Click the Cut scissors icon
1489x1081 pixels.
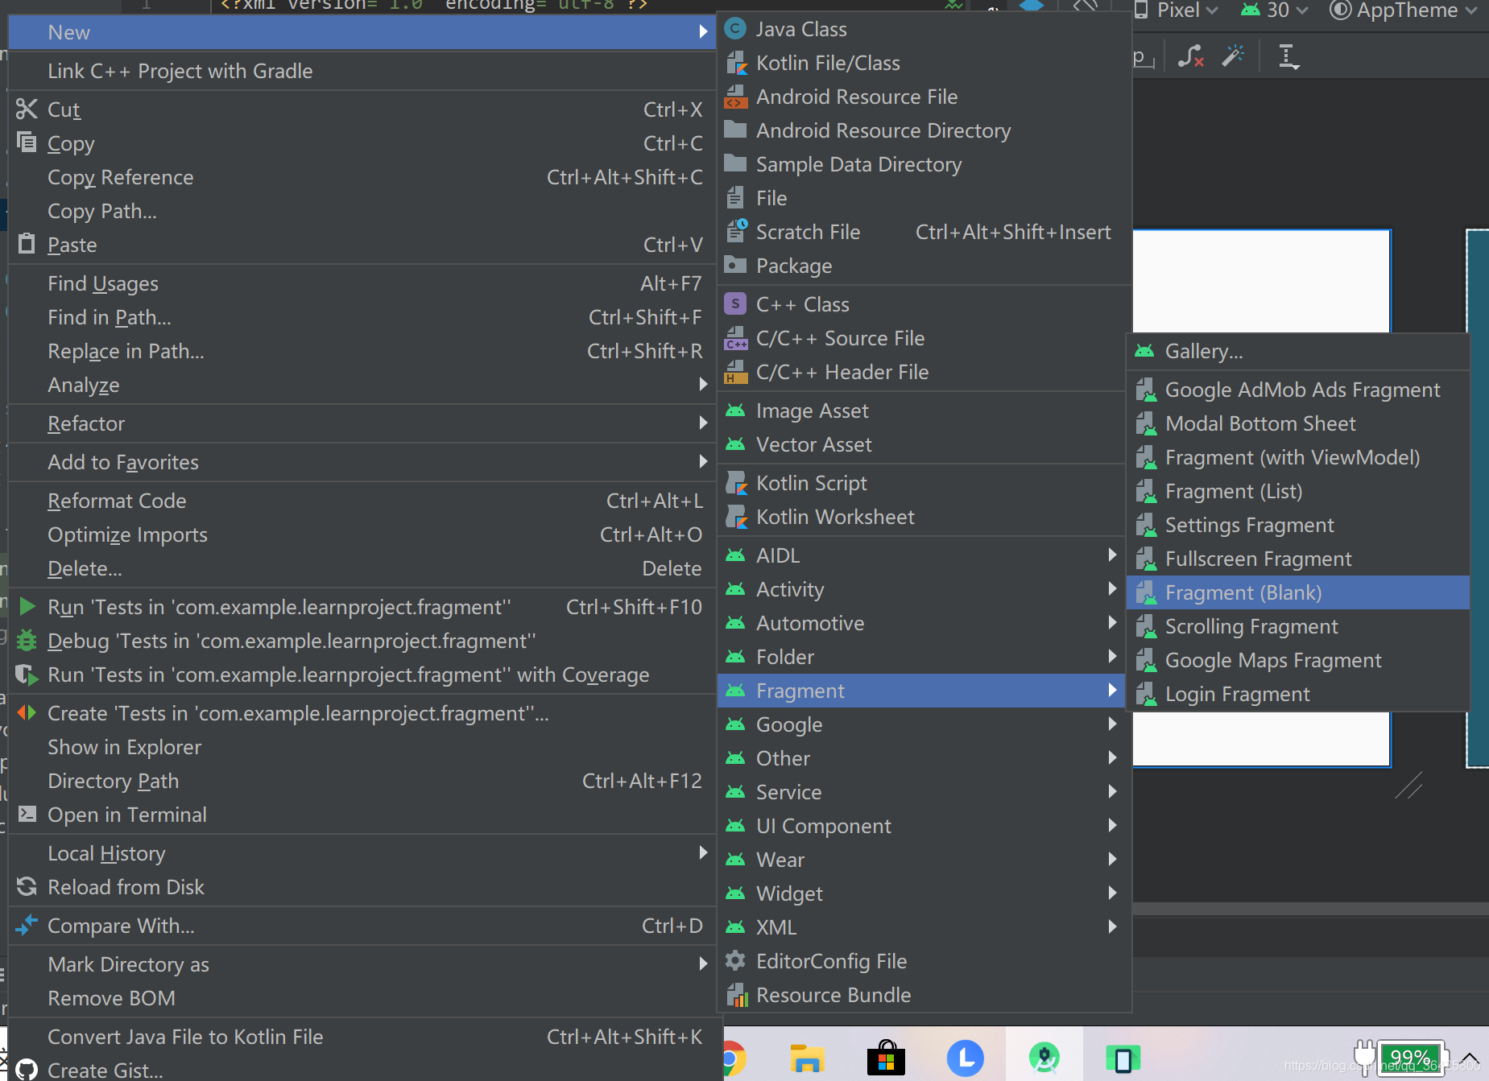point(27,109)
